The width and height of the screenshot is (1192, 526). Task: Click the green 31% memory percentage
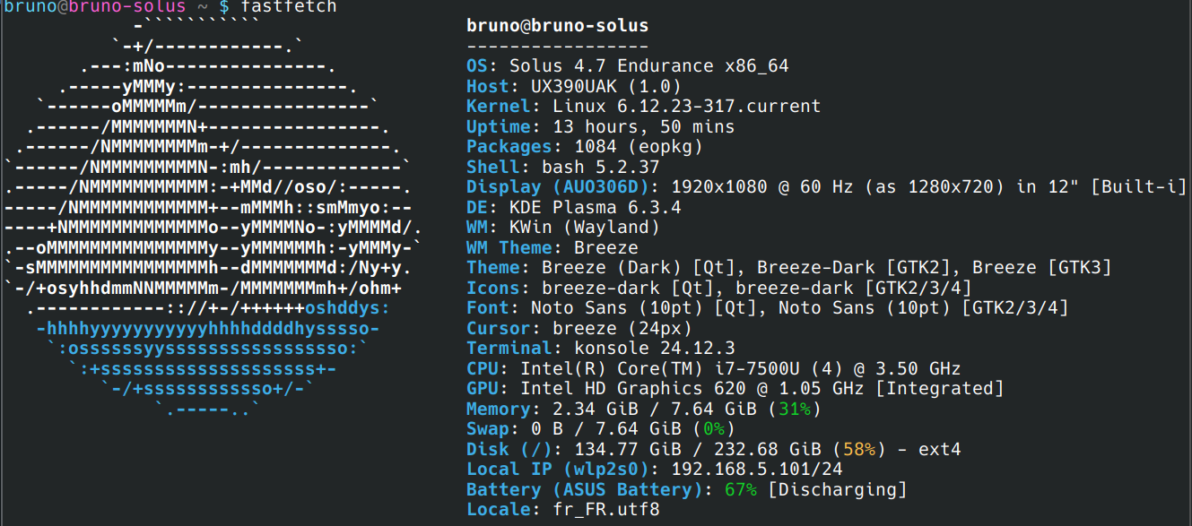click(794, 410)
